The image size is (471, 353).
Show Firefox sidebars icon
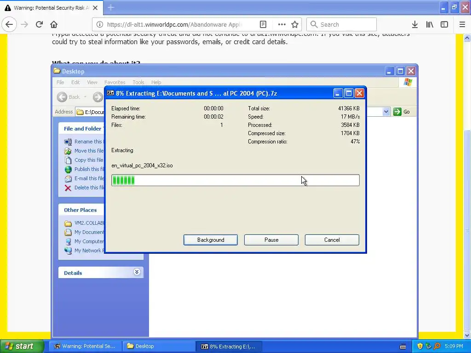[x=444, y=24]
